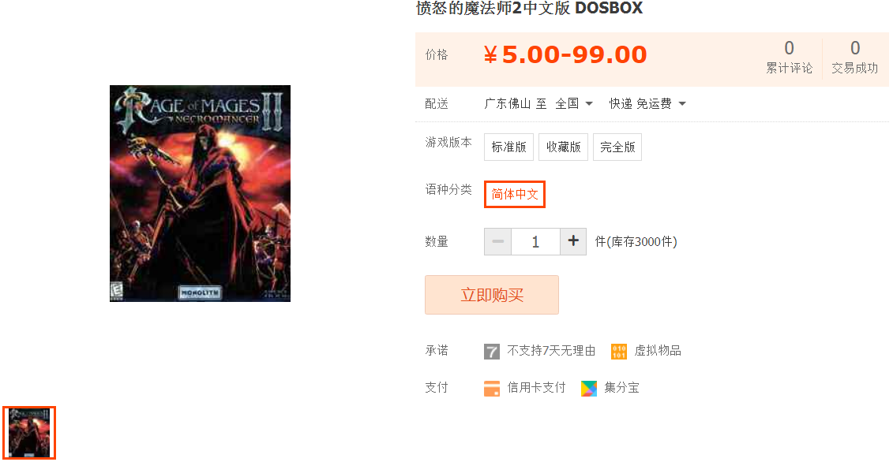Increase quantity with the plus button
893x462 pixels.
pyautogui.click(x=573, y=241)
